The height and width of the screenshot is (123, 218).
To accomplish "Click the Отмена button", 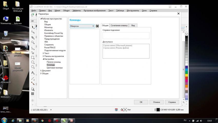I will tap(156, 102).
